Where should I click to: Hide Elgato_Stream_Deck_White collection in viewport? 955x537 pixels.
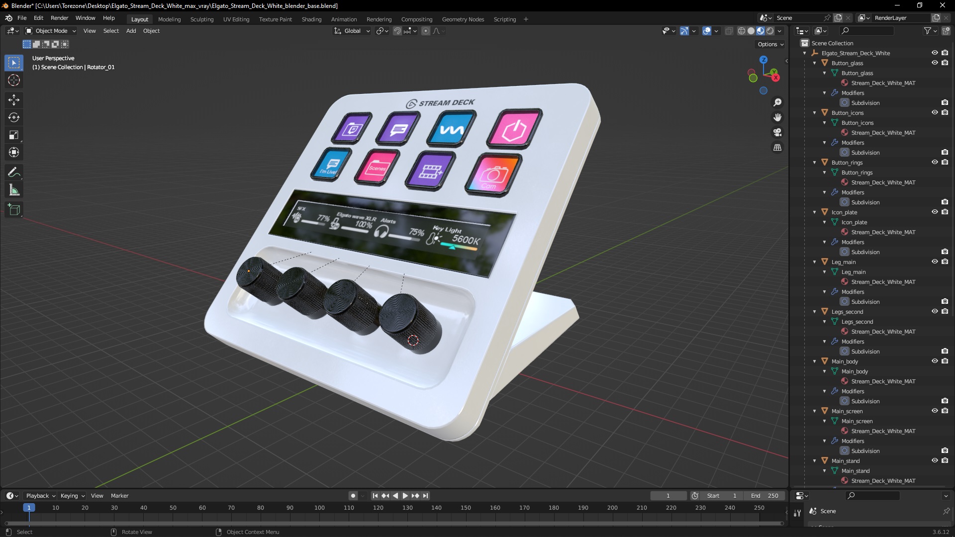coord(935,53)
